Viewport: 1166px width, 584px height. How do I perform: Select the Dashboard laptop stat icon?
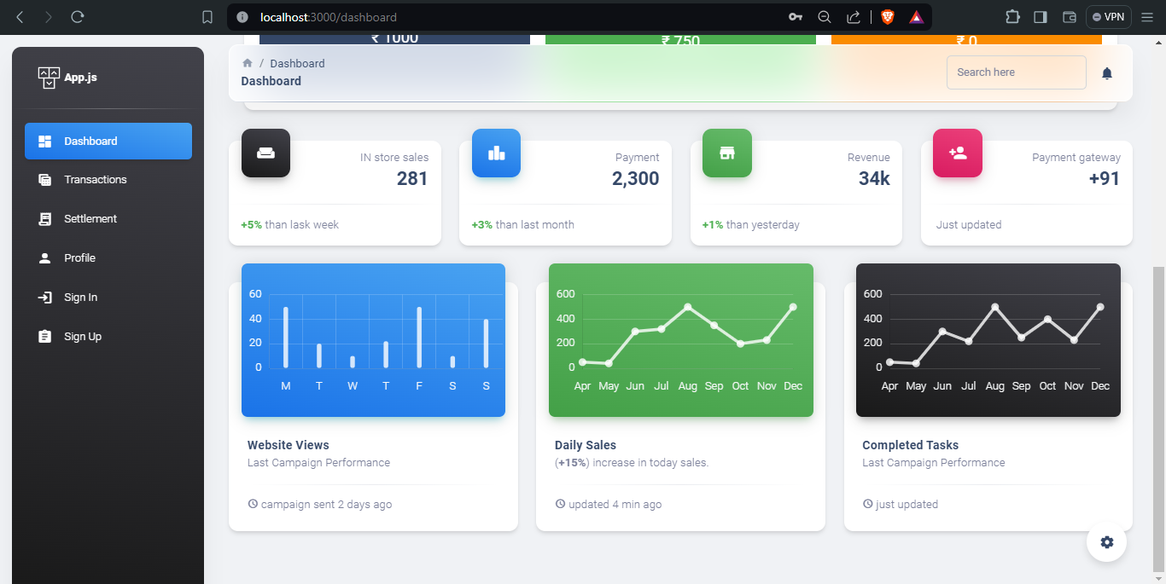(x=265, y=153)
